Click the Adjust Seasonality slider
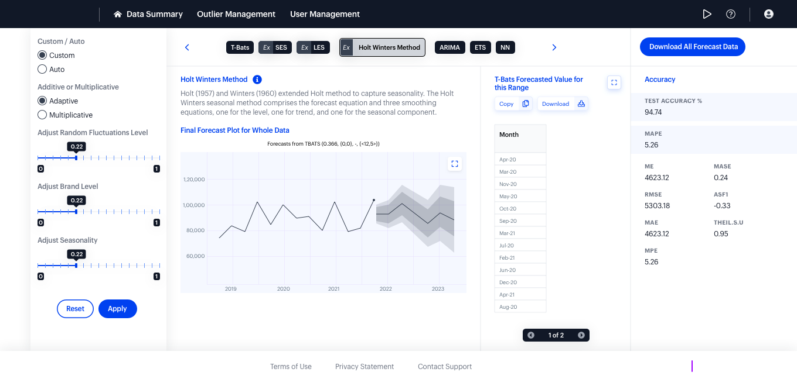This screenshot has height=379, width=797. pyautogui.click(x=98, y=266)
